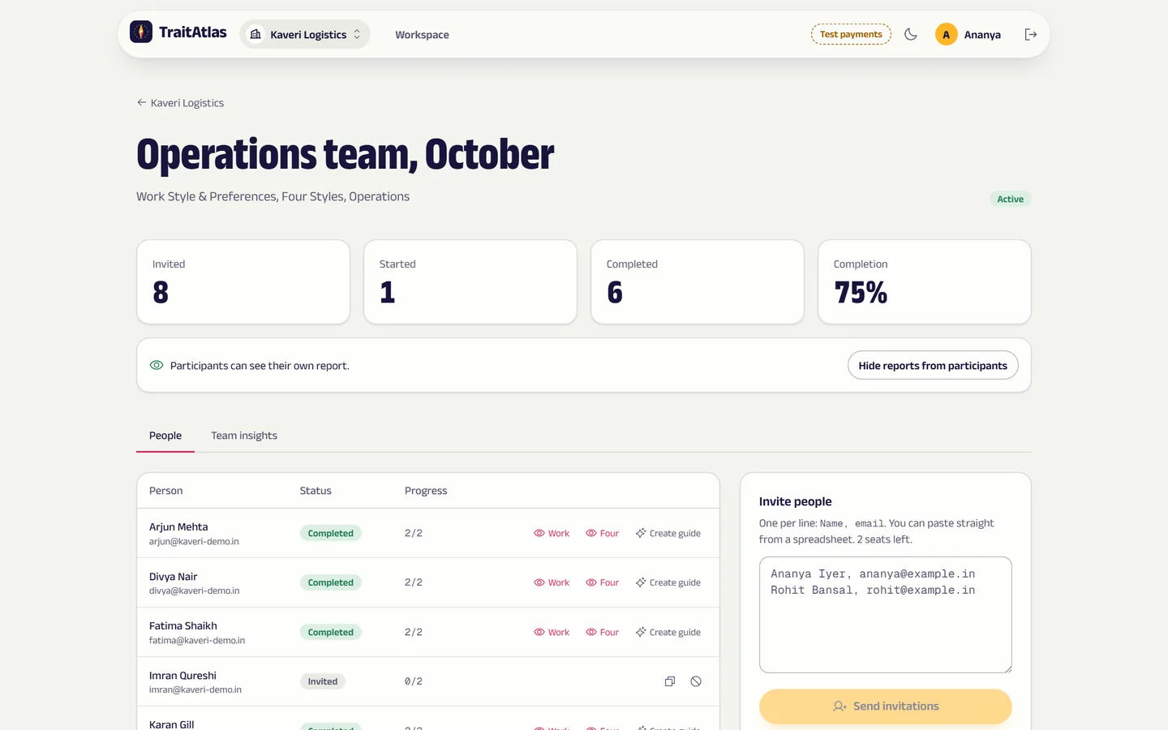
Task: Click the Completed count card
Action: [698, 282]
